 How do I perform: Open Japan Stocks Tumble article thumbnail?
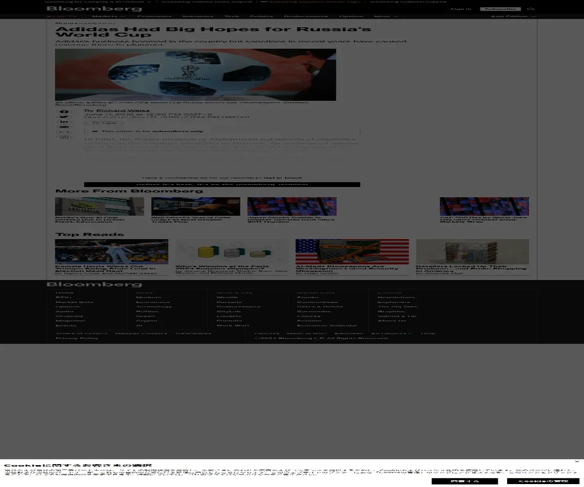pos(292,206)
